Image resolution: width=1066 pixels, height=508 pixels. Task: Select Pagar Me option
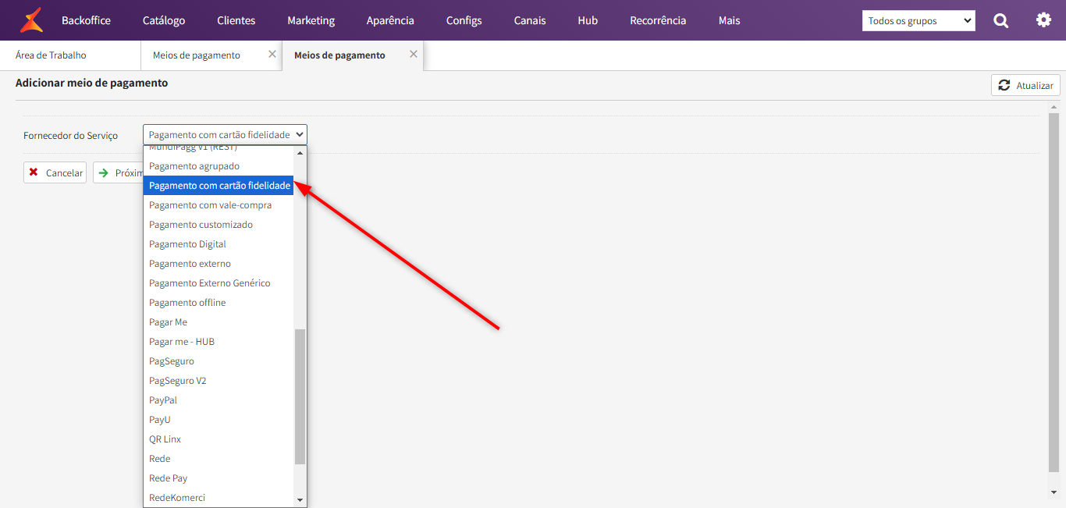click(219, 322)
